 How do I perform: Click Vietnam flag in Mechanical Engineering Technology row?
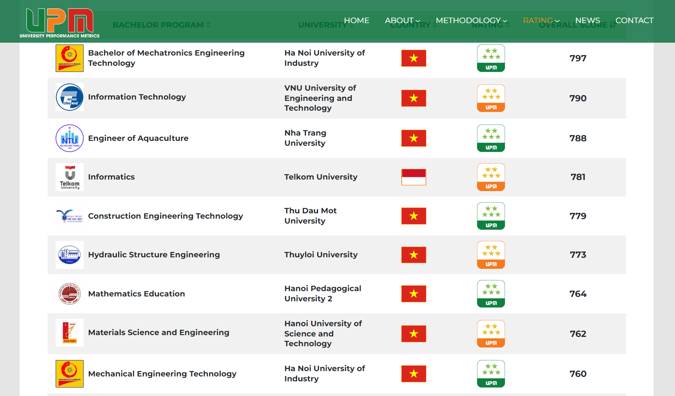(x=414, y=374)
